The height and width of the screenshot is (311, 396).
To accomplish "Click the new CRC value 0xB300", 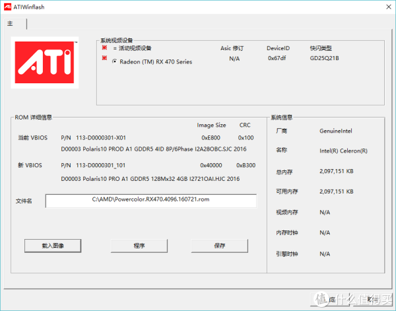I will click(x=246, y=165).
